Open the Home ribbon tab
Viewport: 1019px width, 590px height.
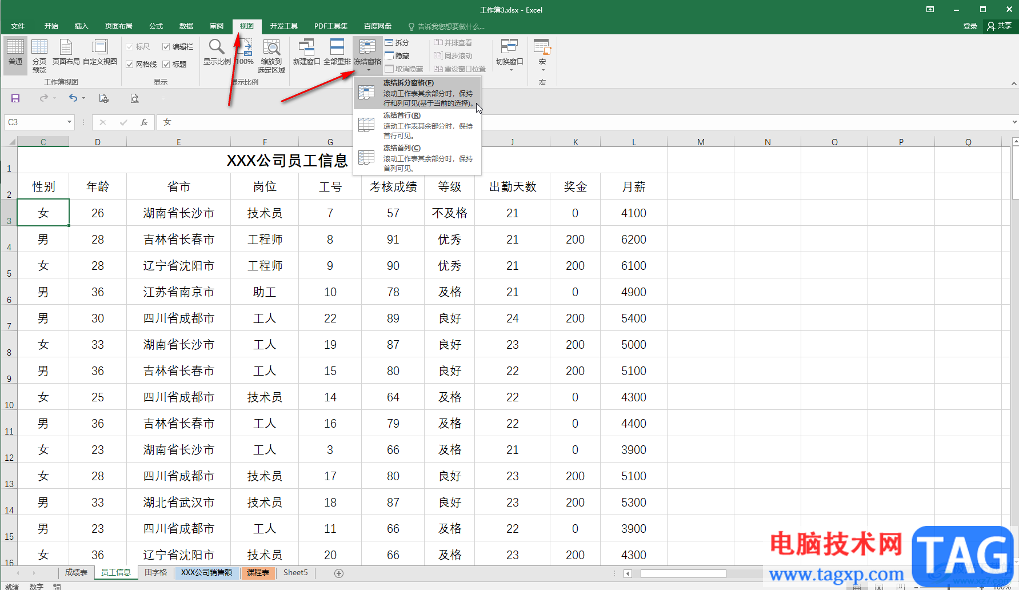point(51,26)
